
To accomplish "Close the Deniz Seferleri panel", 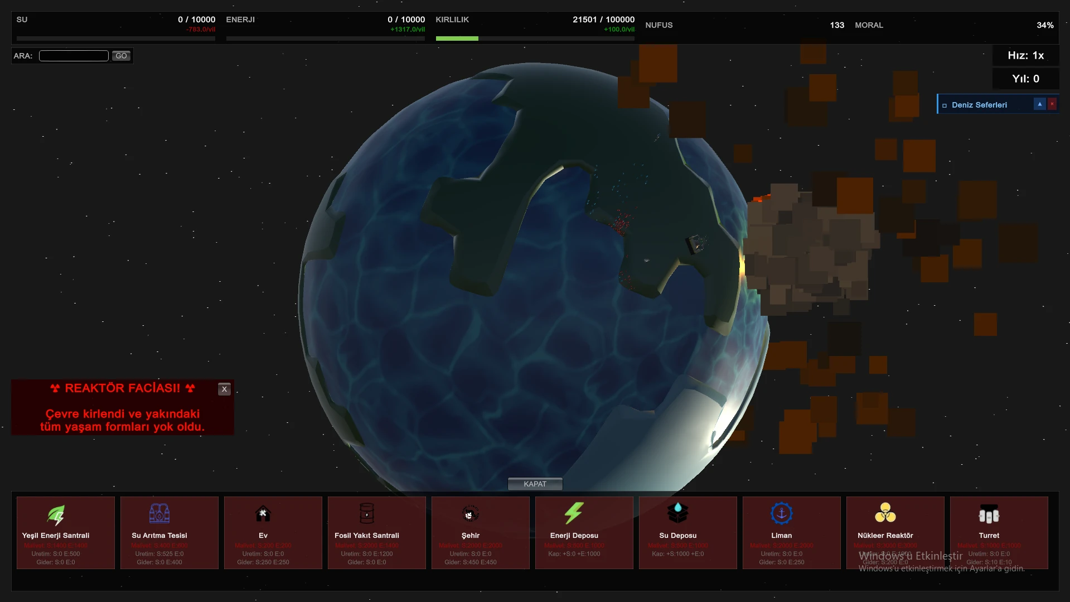I will click(1052, 104).
